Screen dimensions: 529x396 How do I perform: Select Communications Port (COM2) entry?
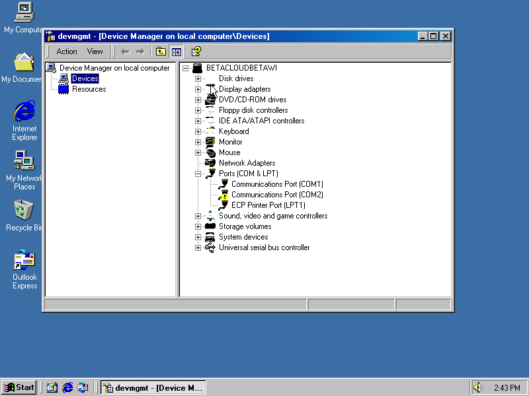277,195
